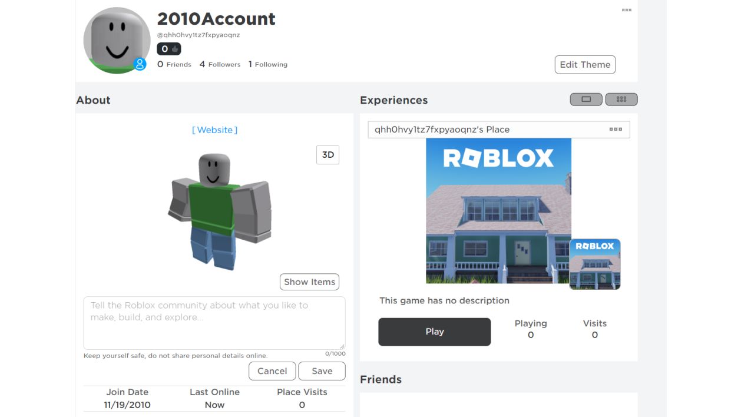741x417 pixels.
Task: Click the blue avatar status badge icon
Action: pyautogui.click(x=140, y=64)
